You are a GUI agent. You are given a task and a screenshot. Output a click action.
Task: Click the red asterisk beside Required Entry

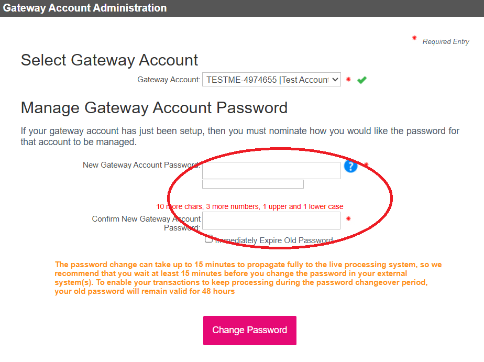tap(414, 39)
